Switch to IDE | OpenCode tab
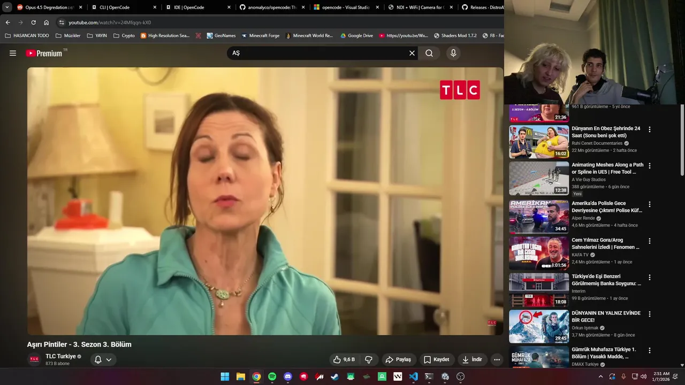Viewport: 685px width, 385px height. 197,7
